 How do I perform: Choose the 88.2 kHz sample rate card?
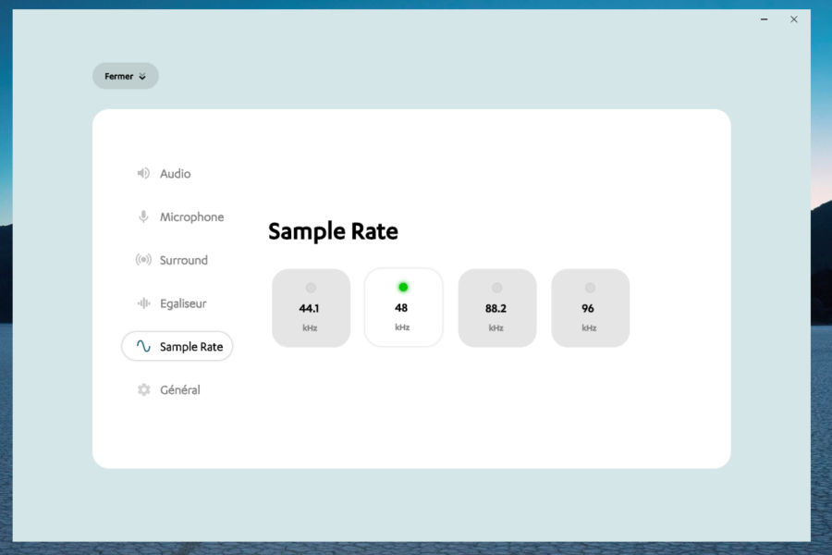click(x=497, y=308)
